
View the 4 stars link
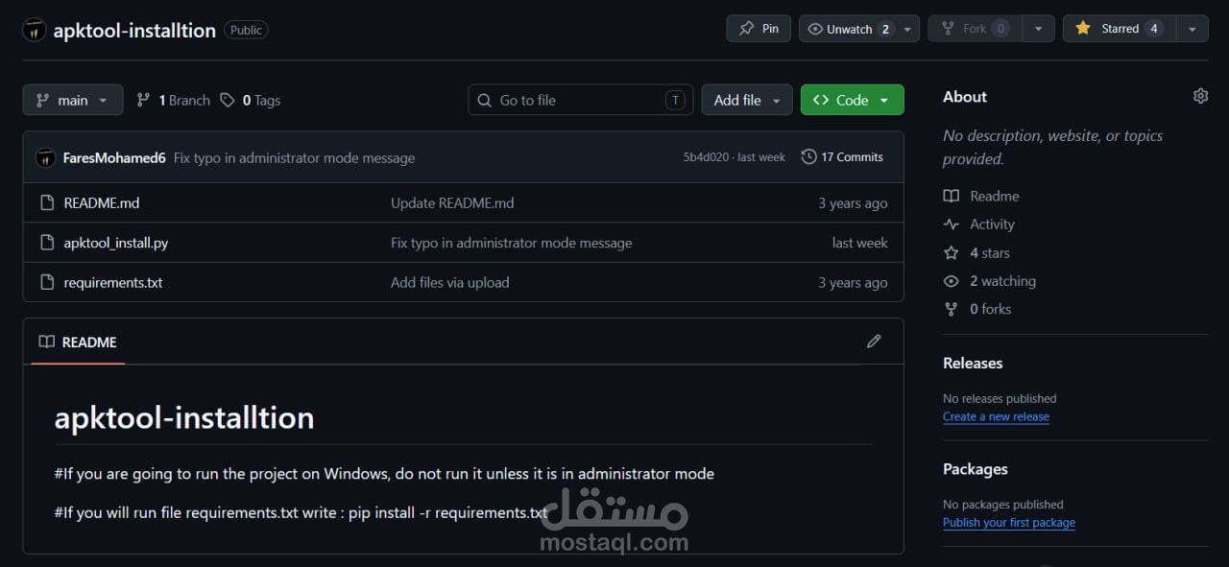click(976, 253)
